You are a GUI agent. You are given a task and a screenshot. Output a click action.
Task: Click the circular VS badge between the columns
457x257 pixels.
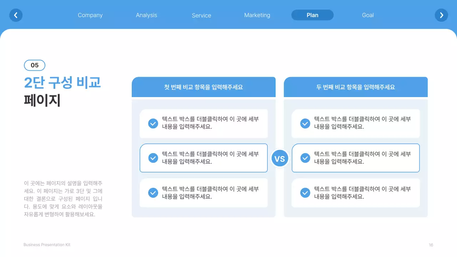280,158
